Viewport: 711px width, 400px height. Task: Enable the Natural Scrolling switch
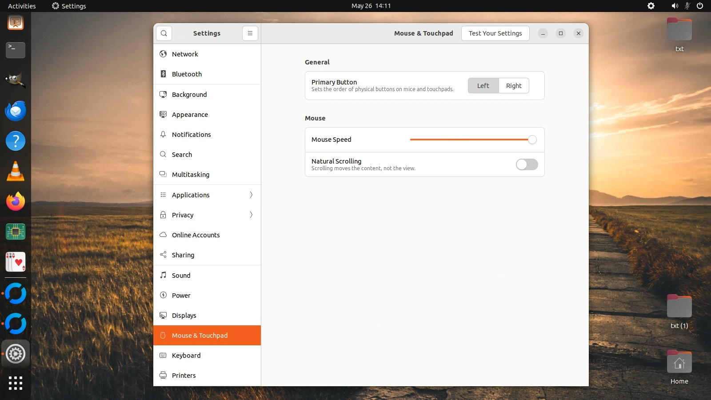coord(527,164)
